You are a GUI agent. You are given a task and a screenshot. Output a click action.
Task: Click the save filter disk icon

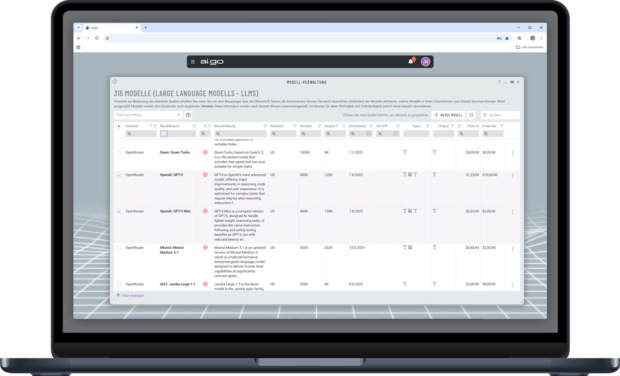pos(189,115)
